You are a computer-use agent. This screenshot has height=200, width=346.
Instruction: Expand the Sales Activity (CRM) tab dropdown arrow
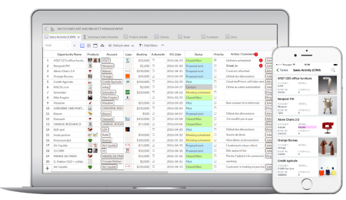tap(78, 37)
